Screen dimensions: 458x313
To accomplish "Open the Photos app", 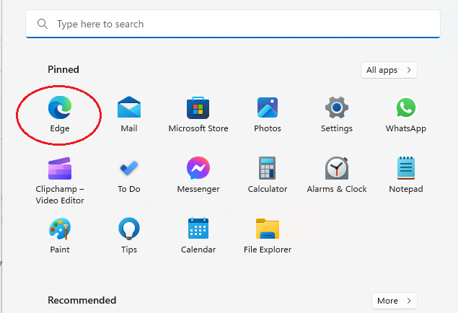I will [x=268, y=109].
